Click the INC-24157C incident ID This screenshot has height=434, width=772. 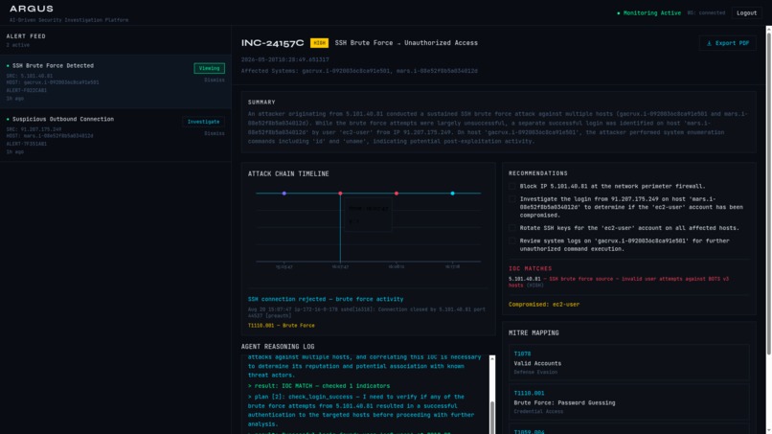pos(272,43)
